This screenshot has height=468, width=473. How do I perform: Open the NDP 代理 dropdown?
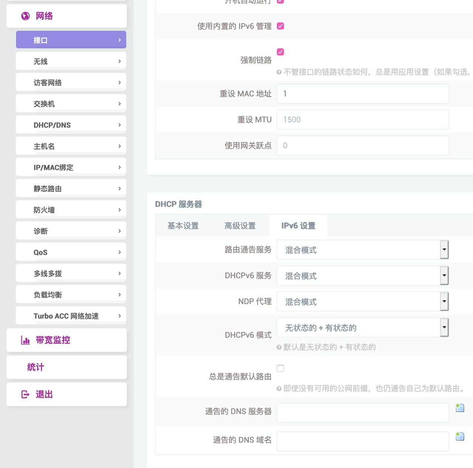(x=363, y=301)
